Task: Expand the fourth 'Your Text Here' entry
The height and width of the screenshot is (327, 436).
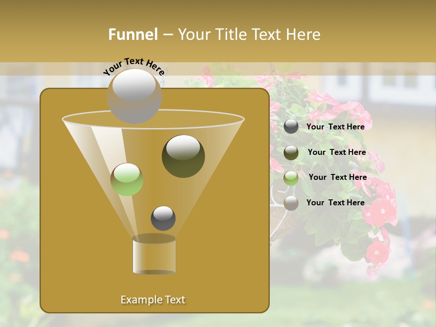Action: 336,203
